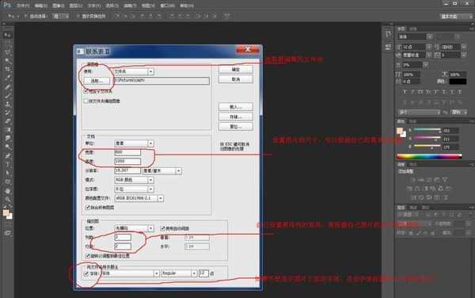Select the Horizontal Type tool
This screenshot has width=475, height=298.
pyautogui.click(x=7, y=165)
